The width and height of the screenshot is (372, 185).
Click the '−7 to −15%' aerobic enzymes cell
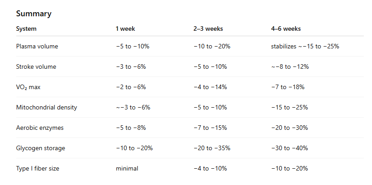(210, 128)
